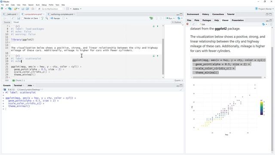Viewport: 275px width, 155px height.
Task: Click the Viewer stop red icon
Action: point(187,24)
